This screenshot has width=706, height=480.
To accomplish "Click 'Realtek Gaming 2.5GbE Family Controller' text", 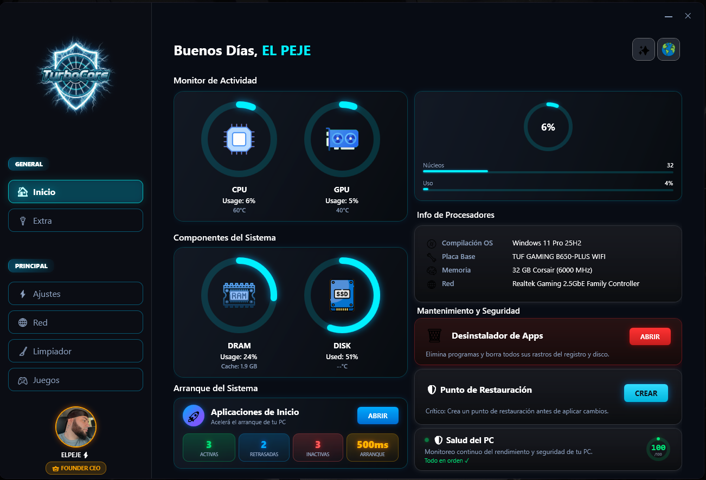I will 576,284.
